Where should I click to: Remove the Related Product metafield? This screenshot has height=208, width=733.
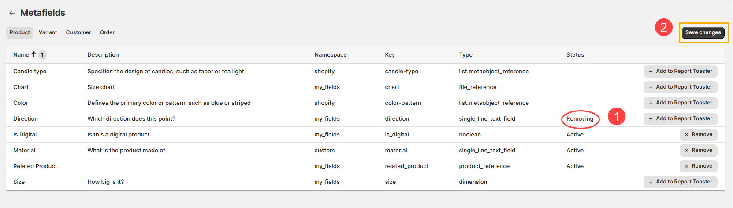pyautogui.click(x=698, y=166)
